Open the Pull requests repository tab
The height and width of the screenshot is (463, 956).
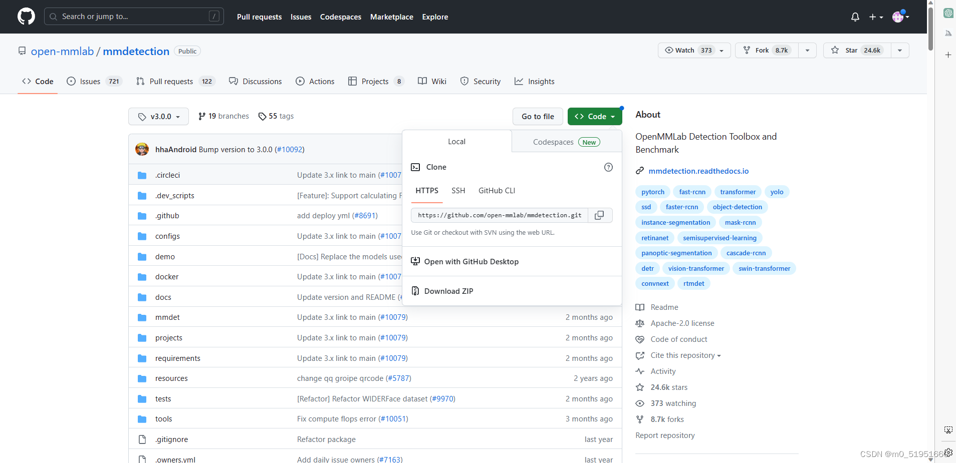[176, 81]
